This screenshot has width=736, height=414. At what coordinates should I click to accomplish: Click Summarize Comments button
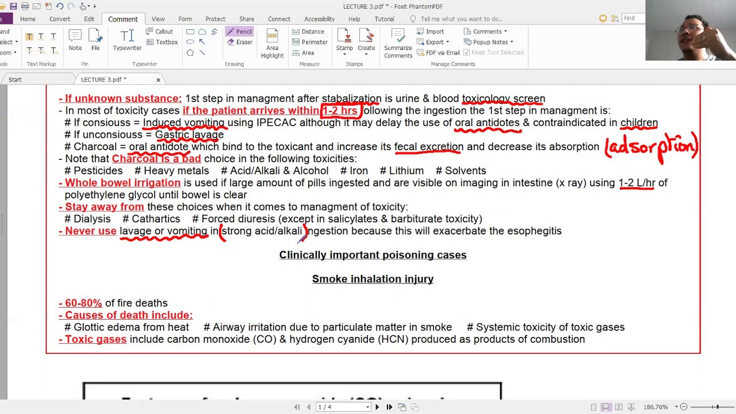pyautogui.click(x=398, y=43)
